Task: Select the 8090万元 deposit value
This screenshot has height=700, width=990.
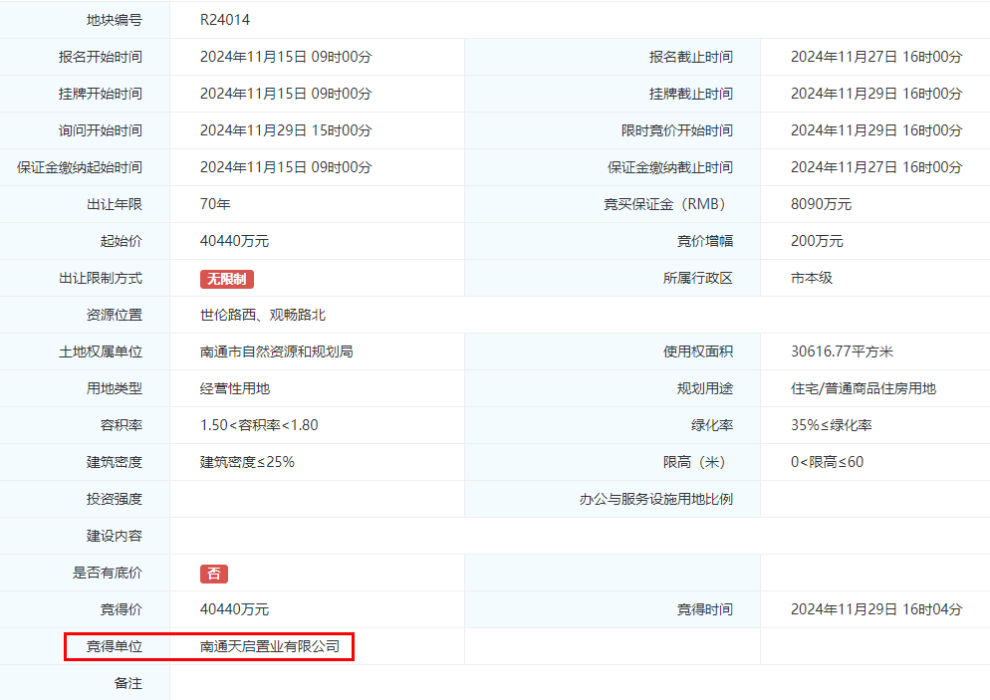Action: 821,204
